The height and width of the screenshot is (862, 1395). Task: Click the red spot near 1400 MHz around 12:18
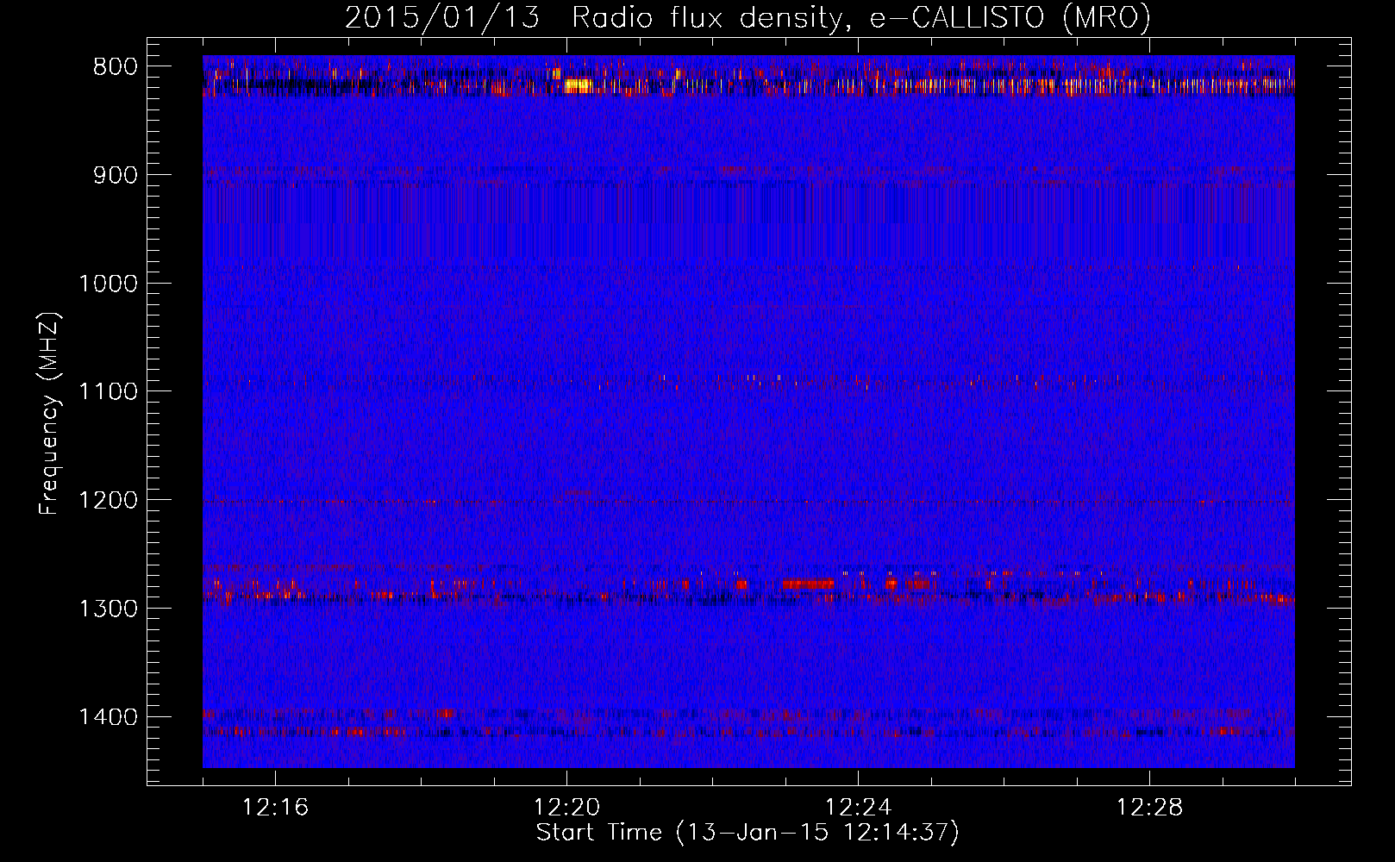[445, 713]
